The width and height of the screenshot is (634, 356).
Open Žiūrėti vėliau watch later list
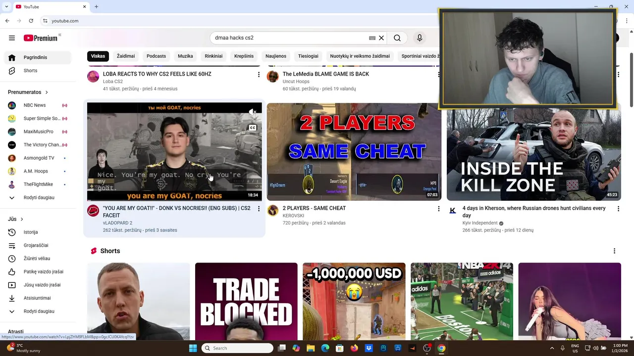[x=38, y=259]
